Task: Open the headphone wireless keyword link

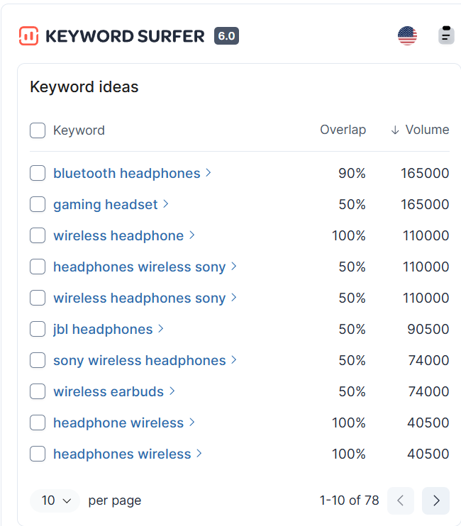Action: tap(118, 423)
